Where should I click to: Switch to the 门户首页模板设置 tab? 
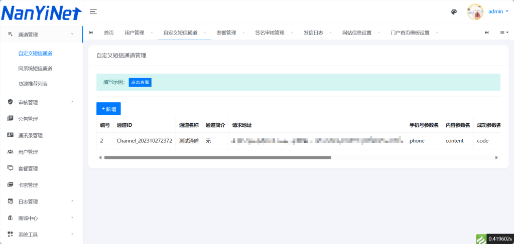coord(410,33)
